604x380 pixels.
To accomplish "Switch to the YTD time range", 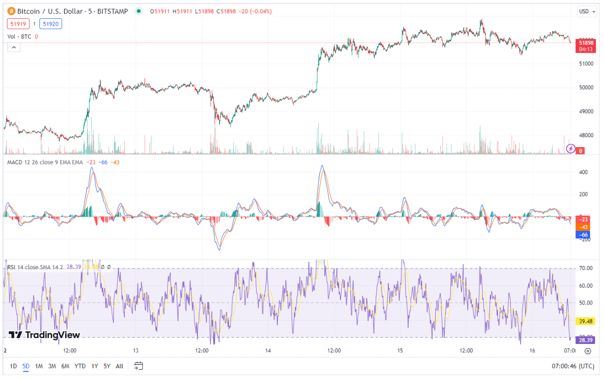I will point(80,367).
